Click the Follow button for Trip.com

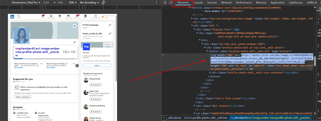click(x=97, y=66)
